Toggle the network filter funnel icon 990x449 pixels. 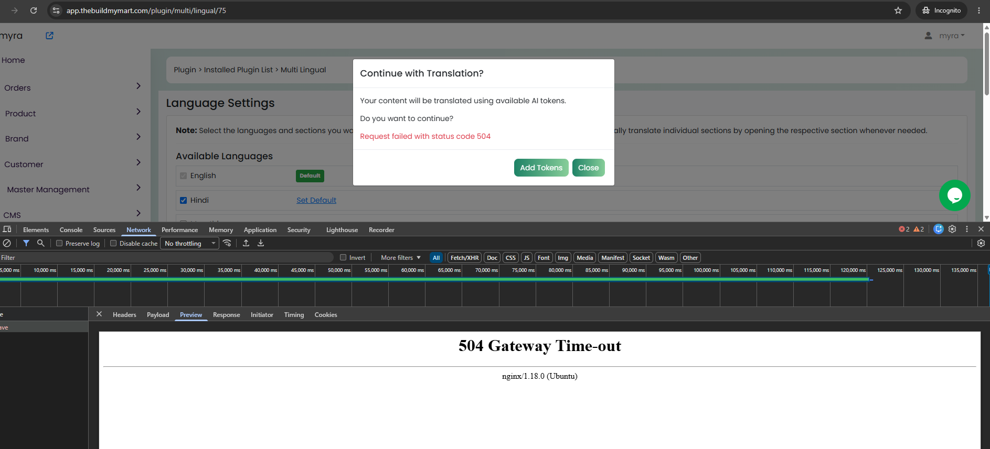click(x=26, y=243)
